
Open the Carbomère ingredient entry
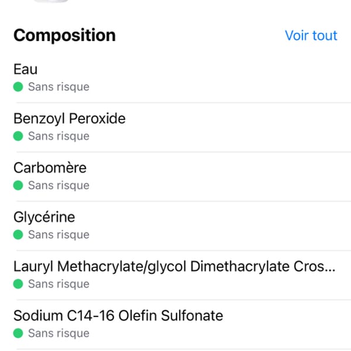pyautogui.click(x=175, y=177)
